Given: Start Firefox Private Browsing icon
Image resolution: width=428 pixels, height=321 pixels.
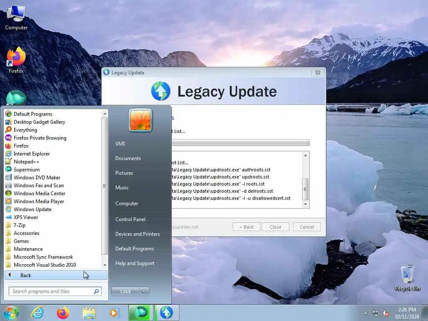Looking at the screenshot, I should [x=8, y=138].
